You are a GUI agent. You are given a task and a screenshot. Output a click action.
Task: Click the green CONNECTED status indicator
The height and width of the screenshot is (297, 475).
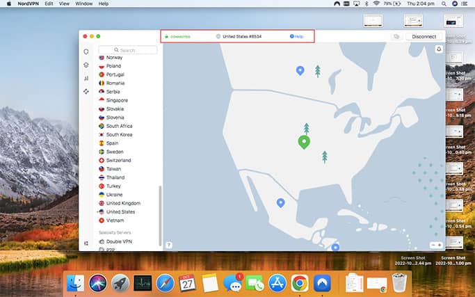pyautogui.click(x=177, y=37)
